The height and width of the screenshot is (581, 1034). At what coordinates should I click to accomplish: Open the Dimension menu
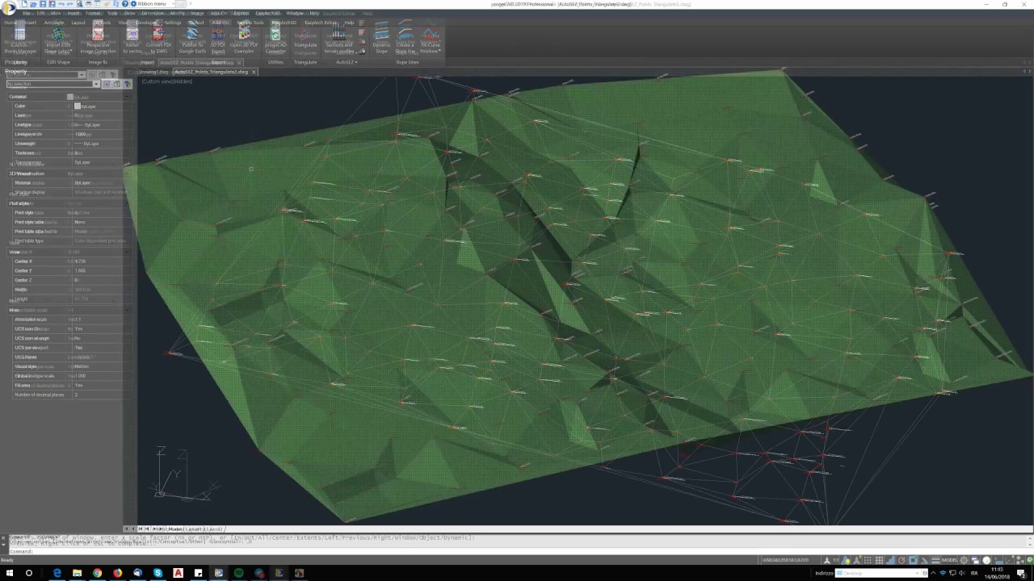point(153,14)
